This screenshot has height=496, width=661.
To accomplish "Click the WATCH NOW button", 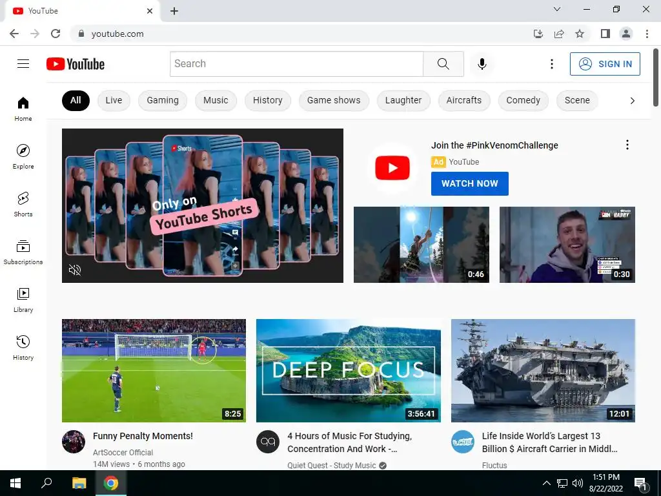I will click(470, 183).
